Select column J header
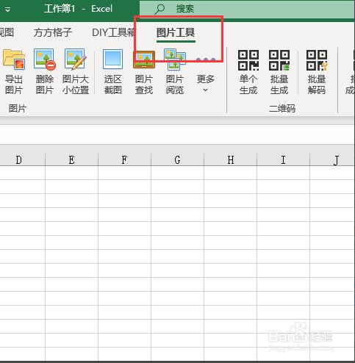The height and width of the screenshot is (363, 355). [x=332, y=159]
